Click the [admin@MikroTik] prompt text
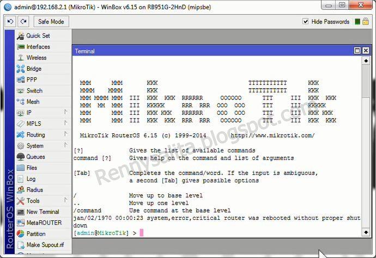 click(101, 233)
